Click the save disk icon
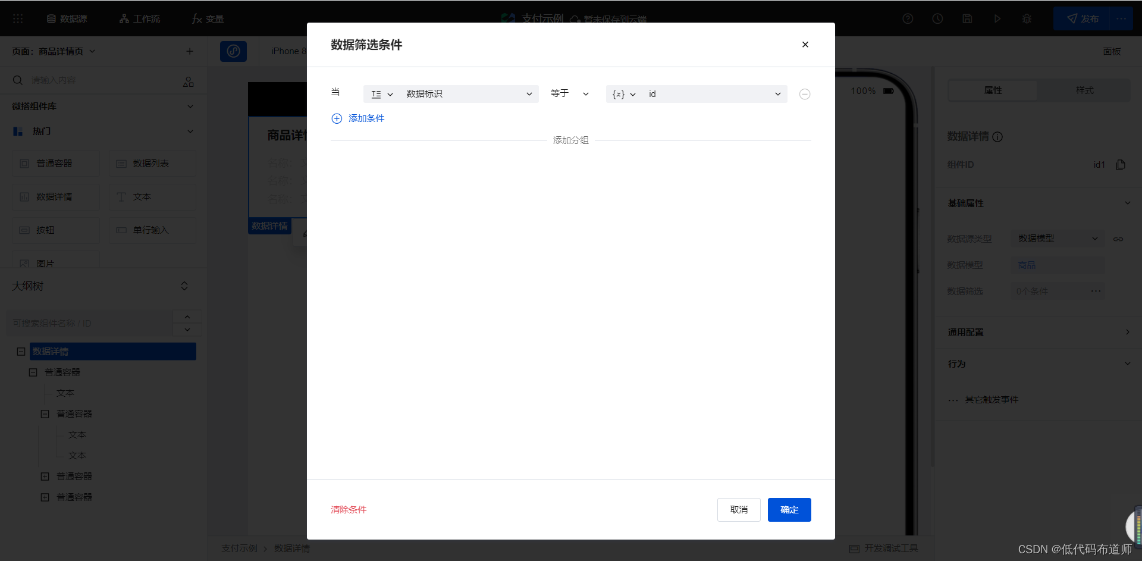This screenshot has height=561, width=1142. point(967,19)
